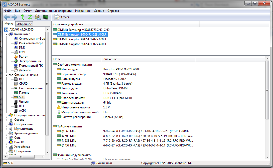Image resolution: width=273 pixels, height=168 pixels.
Task: Open BIOS chip icon
Action: tap(16, 106)
